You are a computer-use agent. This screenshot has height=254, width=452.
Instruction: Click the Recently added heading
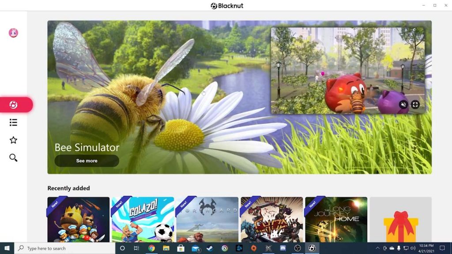point(68,188)
